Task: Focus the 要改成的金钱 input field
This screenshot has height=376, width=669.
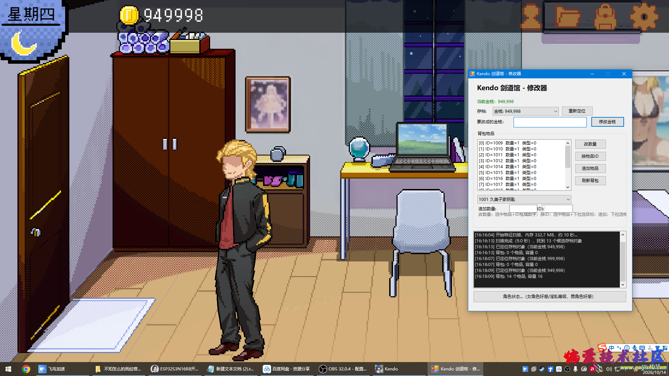Action: coord(550,122)
